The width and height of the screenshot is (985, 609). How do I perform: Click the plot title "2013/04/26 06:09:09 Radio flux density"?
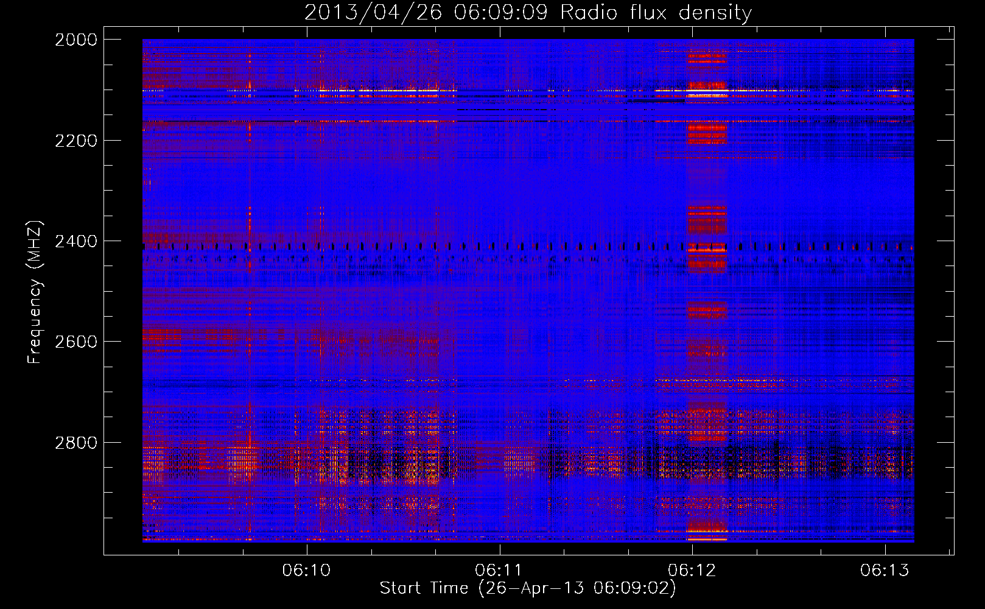click(528, 13)
